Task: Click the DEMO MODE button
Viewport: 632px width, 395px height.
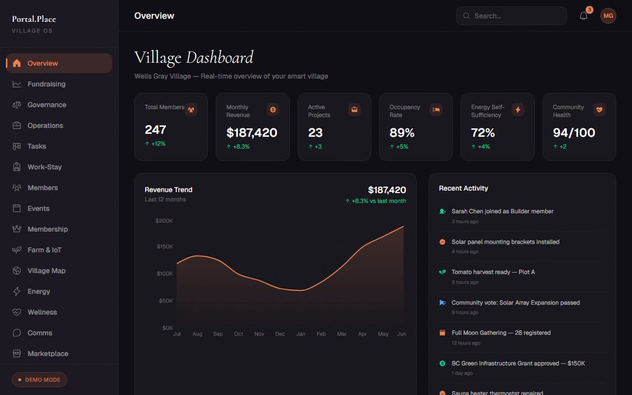Action: pyautogui.click(x=39, y=379)
